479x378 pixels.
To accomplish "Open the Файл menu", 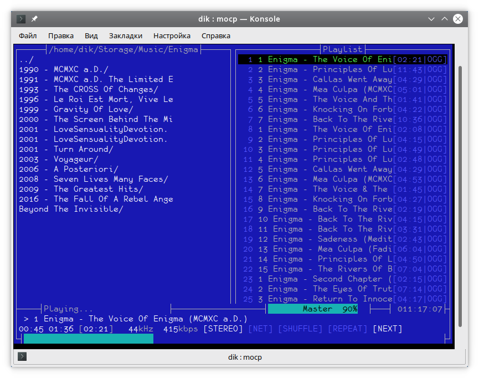I will (x=28, y=36).
